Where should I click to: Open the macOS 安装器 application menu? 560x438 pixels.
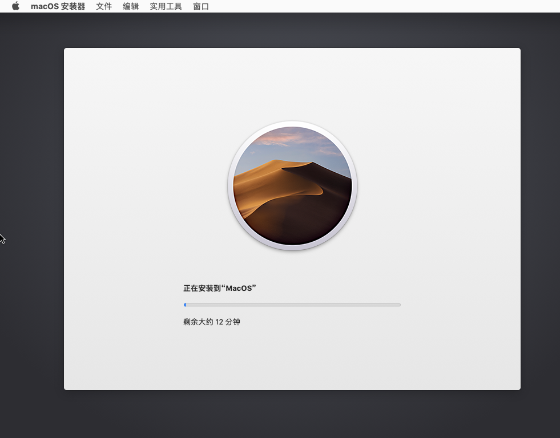[58, 6]
